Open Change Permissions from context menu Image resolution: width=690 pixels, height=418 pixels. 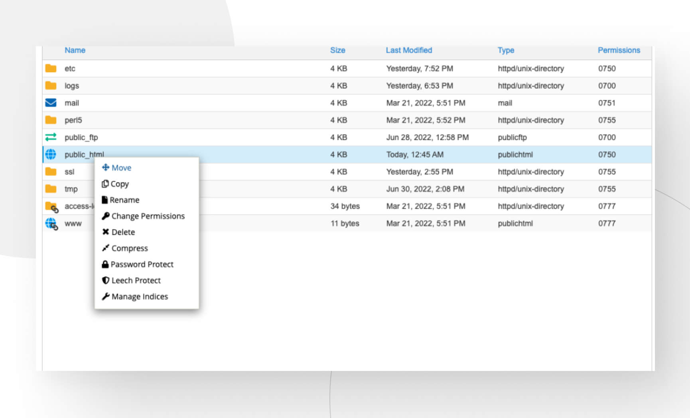148,216
